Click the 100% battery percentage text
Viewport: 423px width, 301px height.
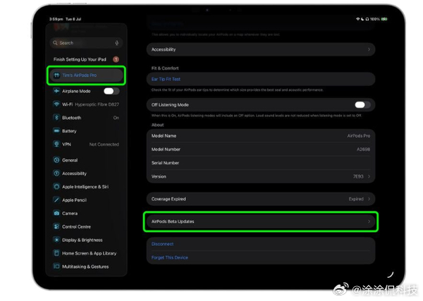click(x=375, y=19)
